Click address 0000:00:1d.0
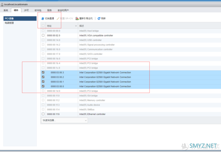 coord(54,91)
